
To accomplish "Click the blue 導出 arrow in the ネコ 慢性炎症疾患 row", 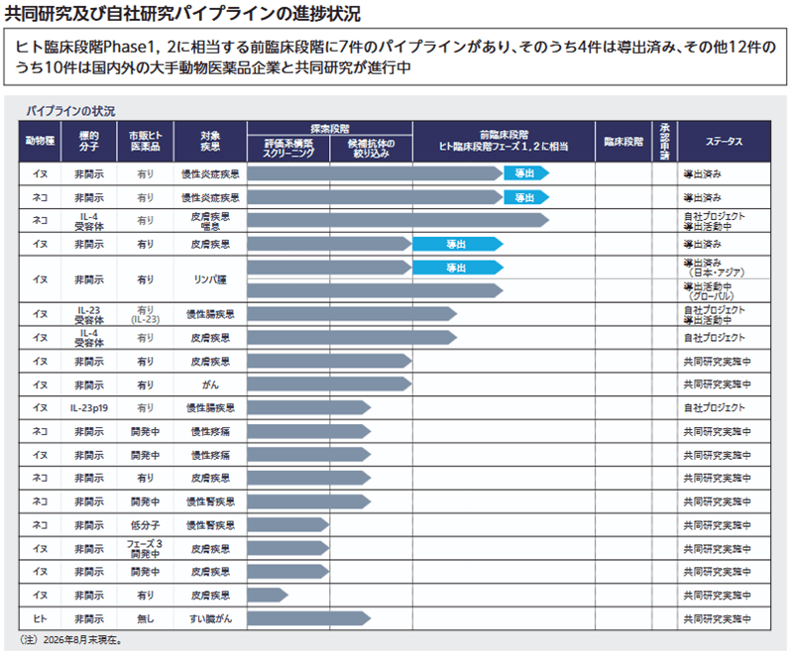I will [x=526, y=197].
